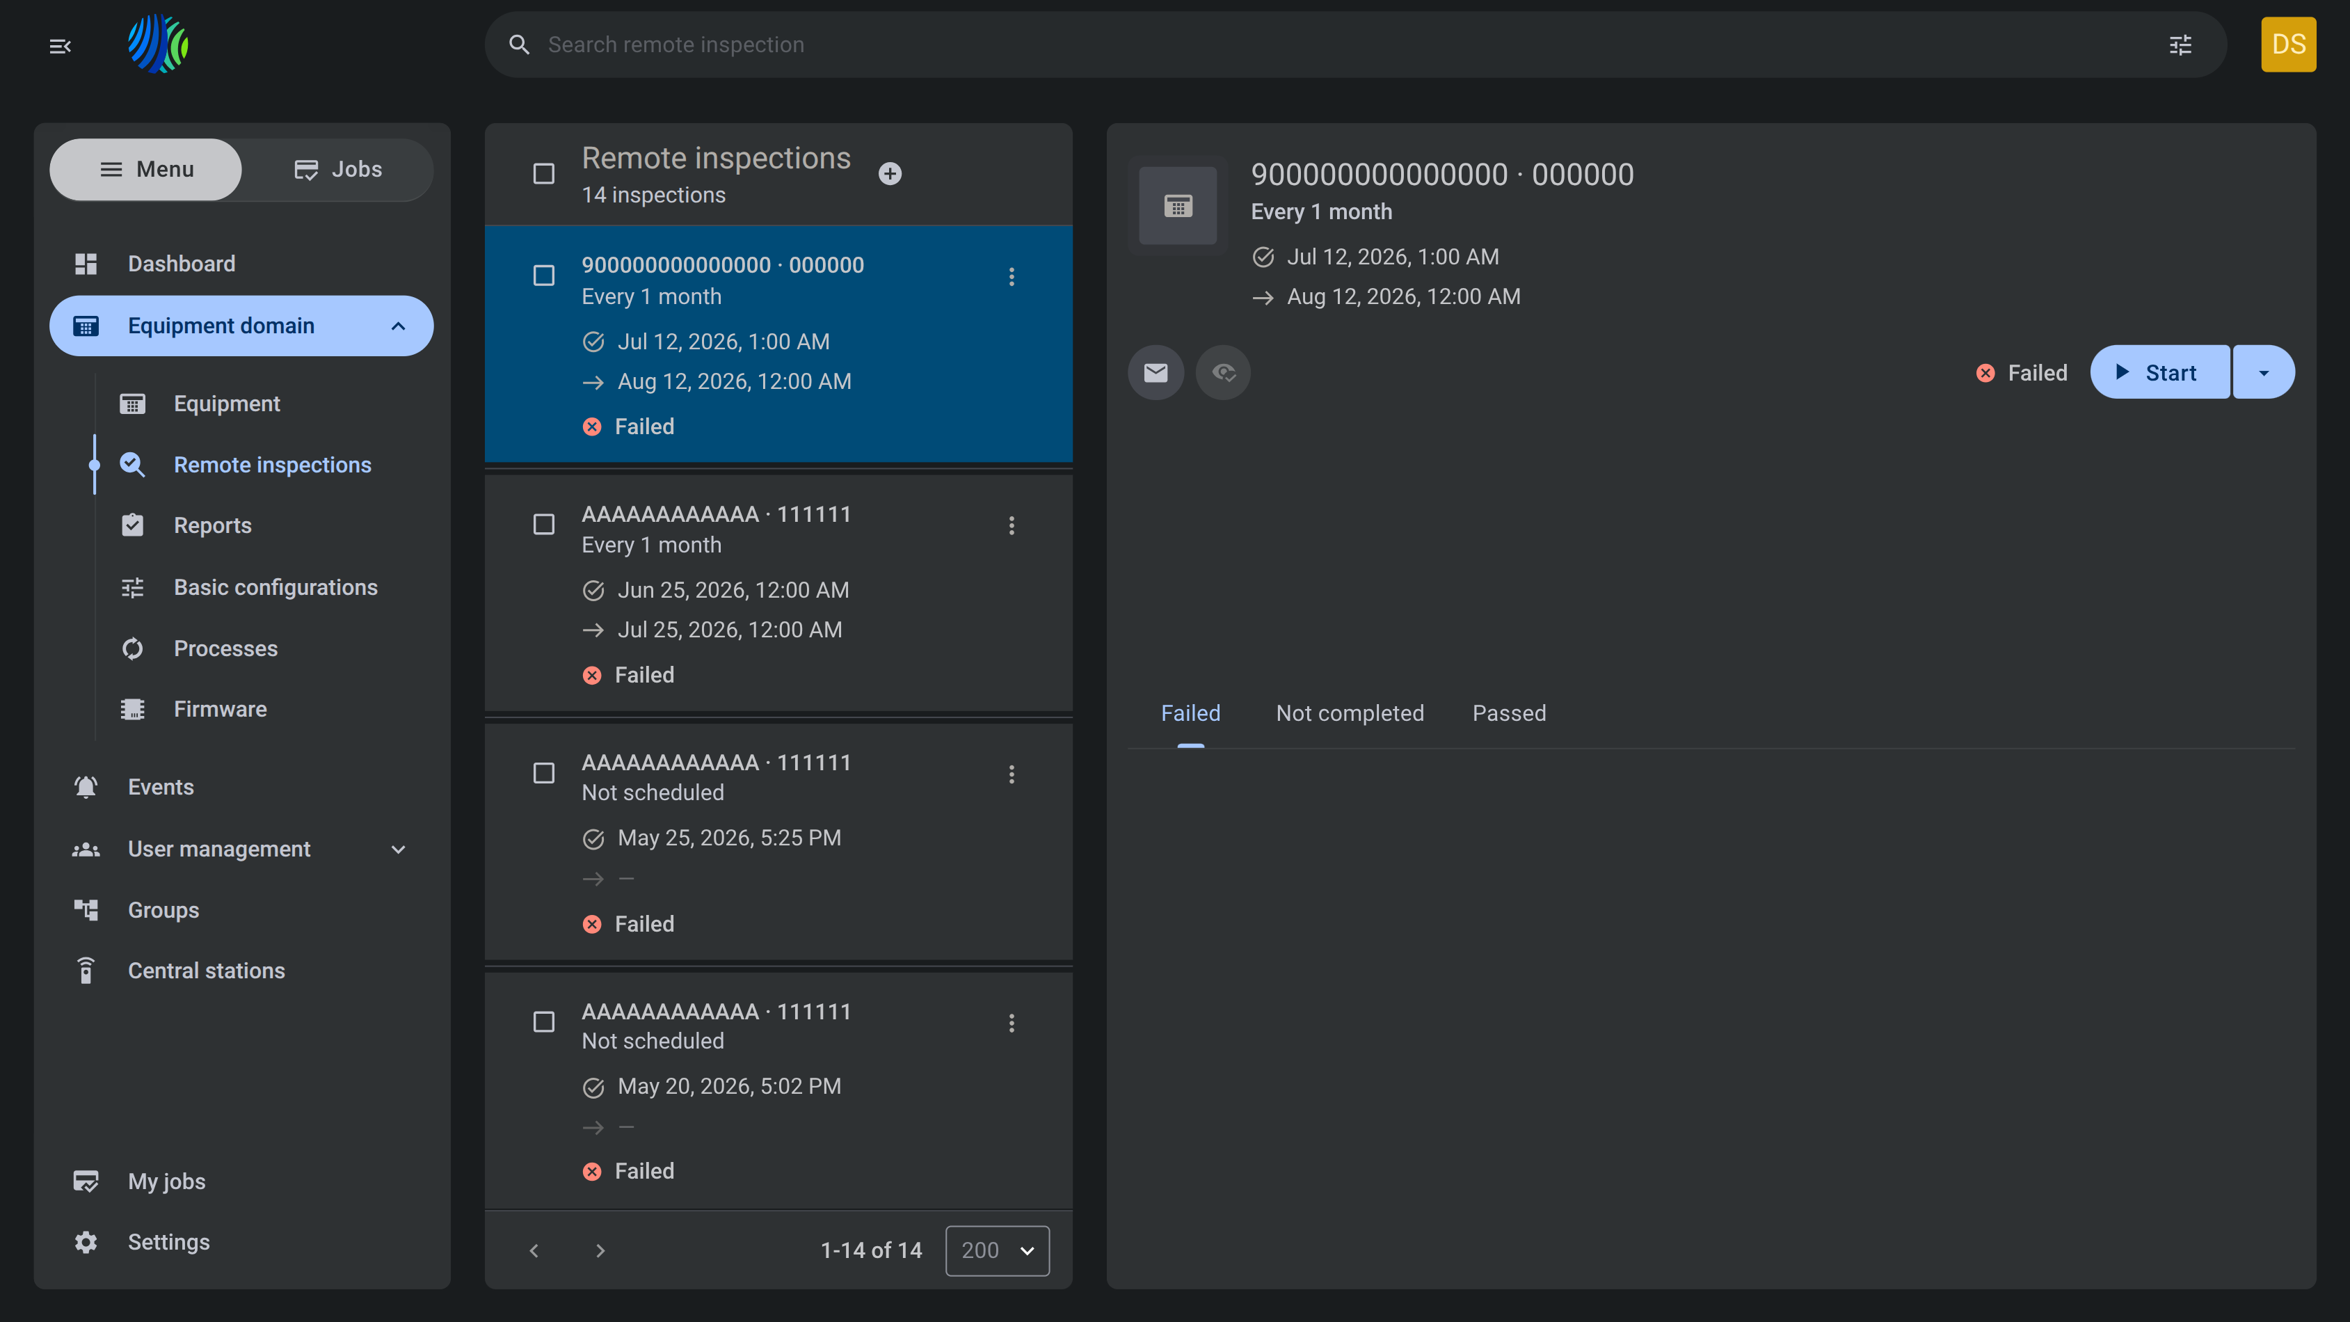The width and height of the screenshot is (2350, 1322).
Task: Switch to the Failed tab
Action: click(x=1190, y=713)
